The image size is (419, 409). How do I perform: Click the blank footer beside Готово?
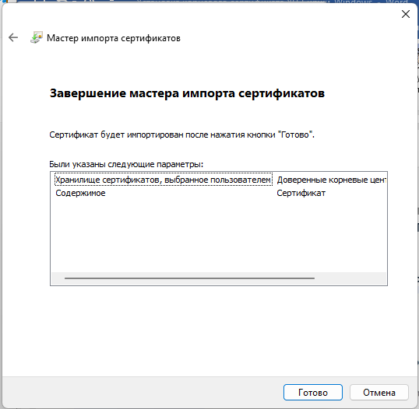142,392
